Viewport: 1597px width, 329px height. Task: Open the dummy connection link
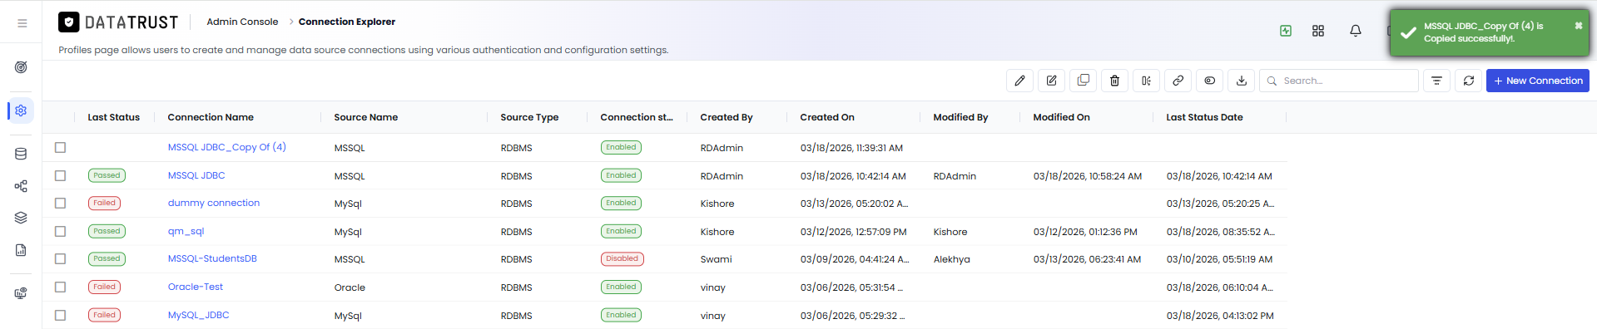click(x=214, y=203)
